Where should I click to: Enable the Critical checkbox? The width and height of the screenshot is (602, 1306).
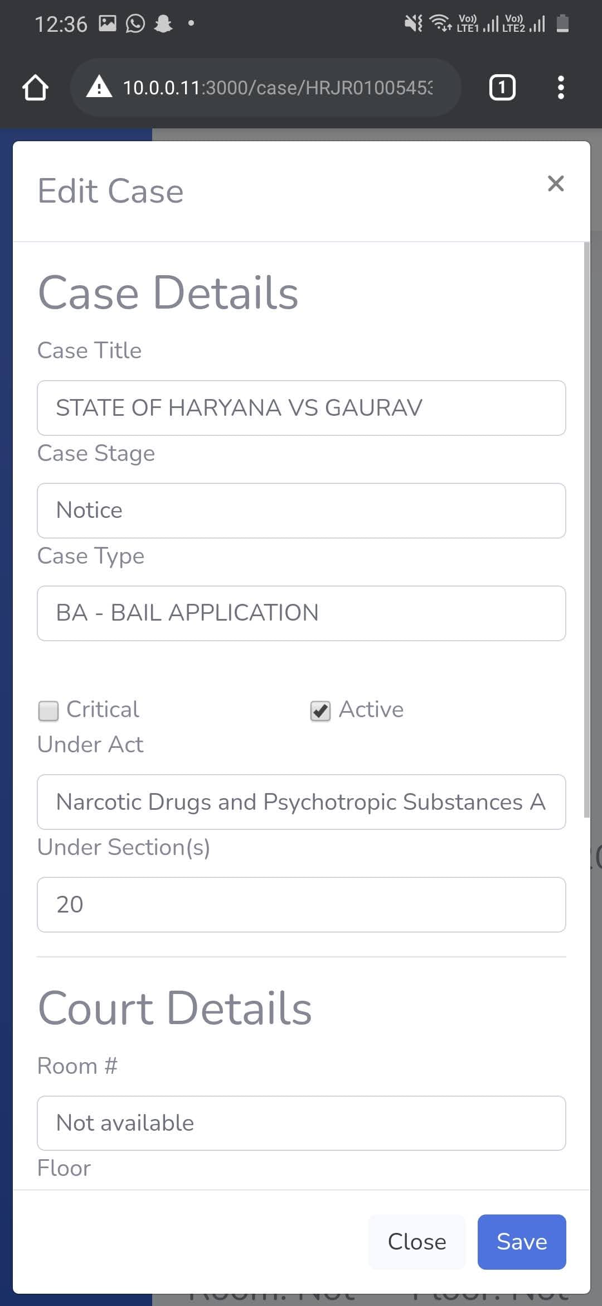coord(48,710)
